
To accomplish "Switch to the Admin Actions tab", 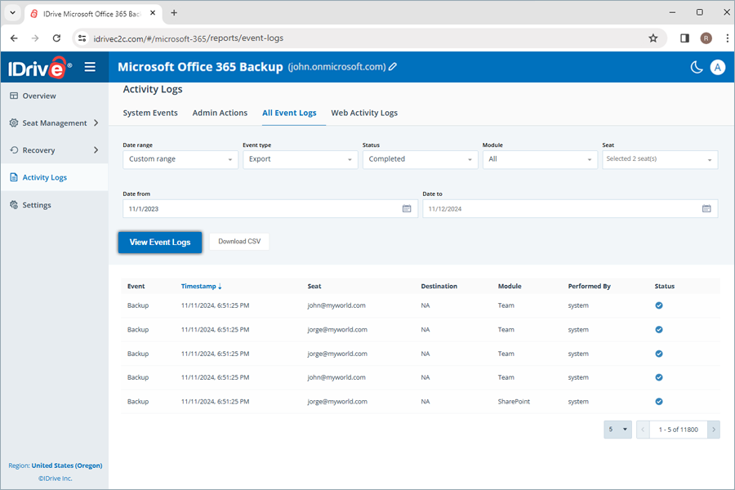I will [220, 113].
